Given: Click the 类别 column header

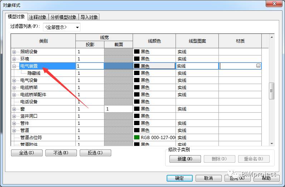Looking at the screenshot, I should (43, 41).
